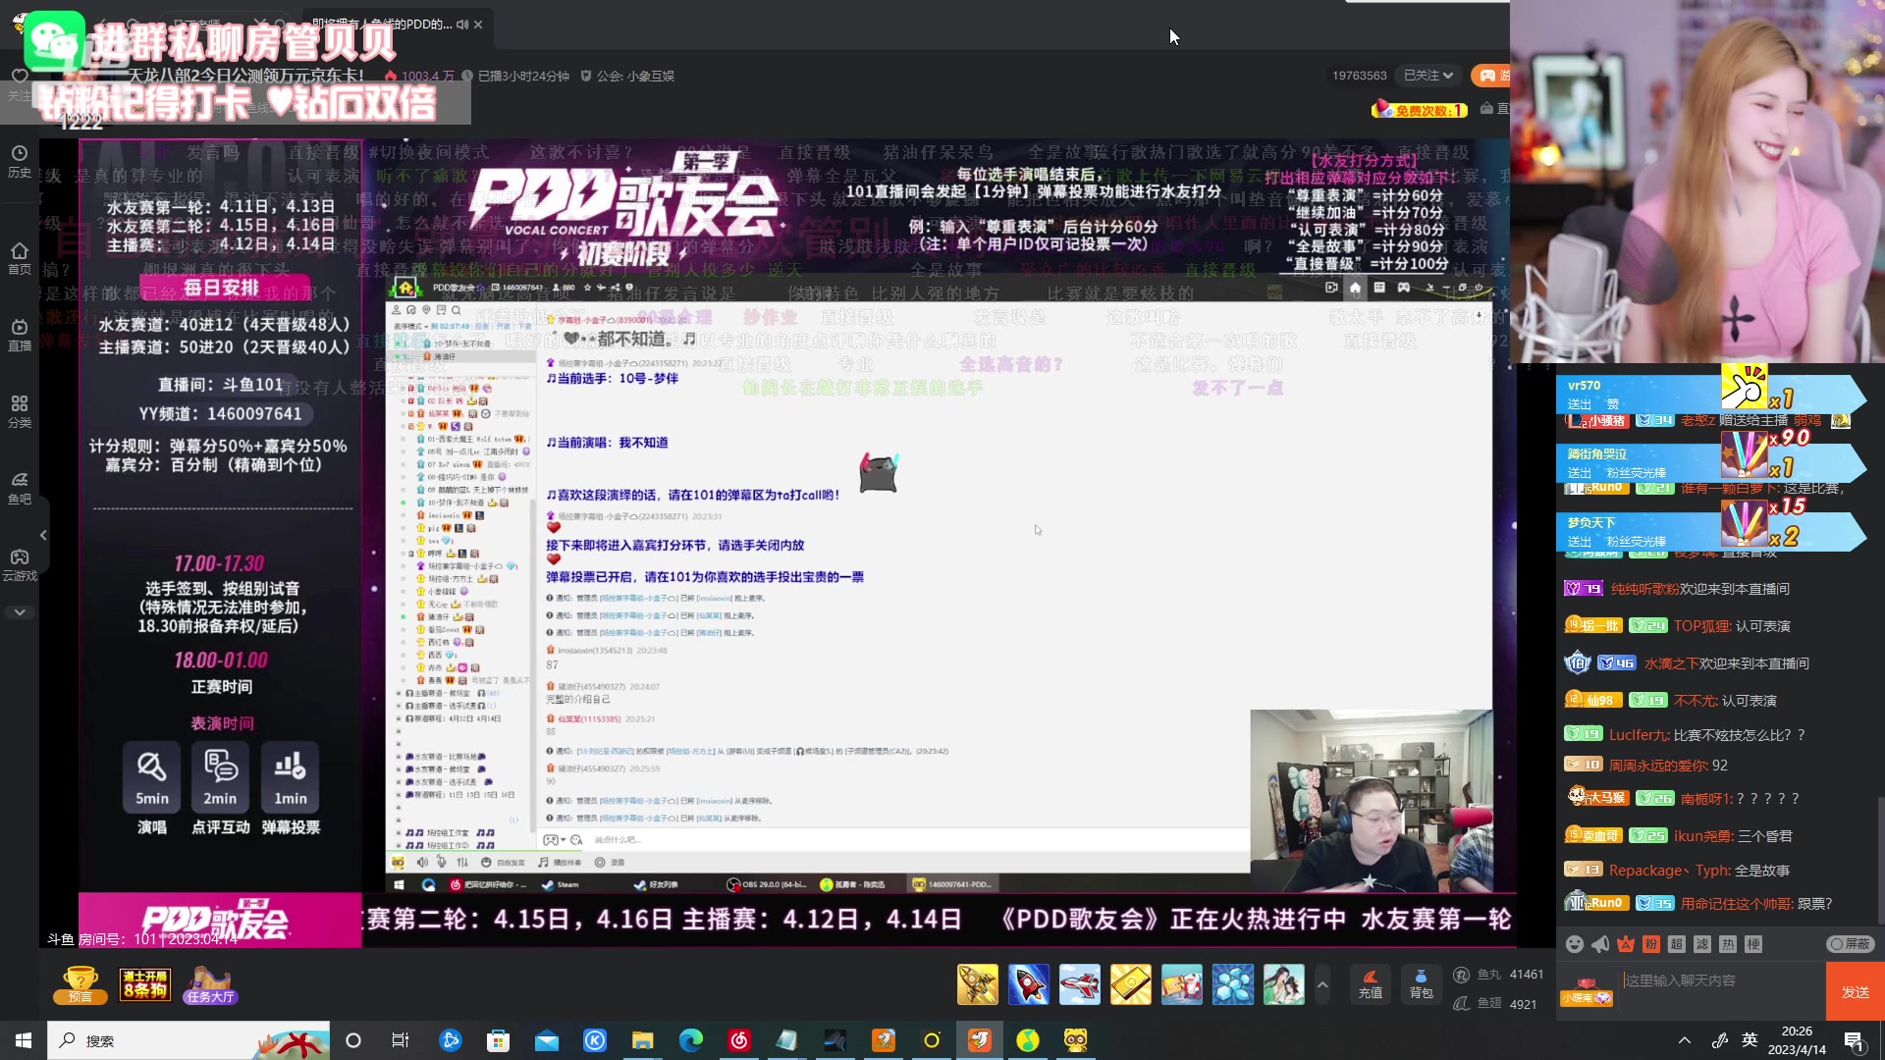Send the golden rocket gift
1885x1060 pixels.
[978, 984]
